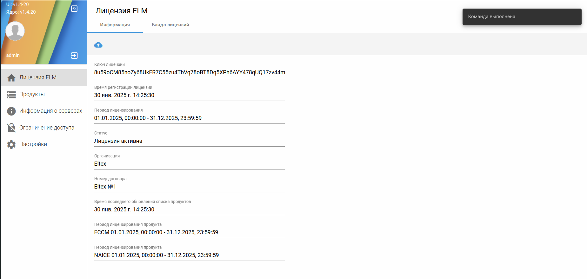Switch interface language with the En icon
This screenshot has height=279, width=587.
pos(74,9)
